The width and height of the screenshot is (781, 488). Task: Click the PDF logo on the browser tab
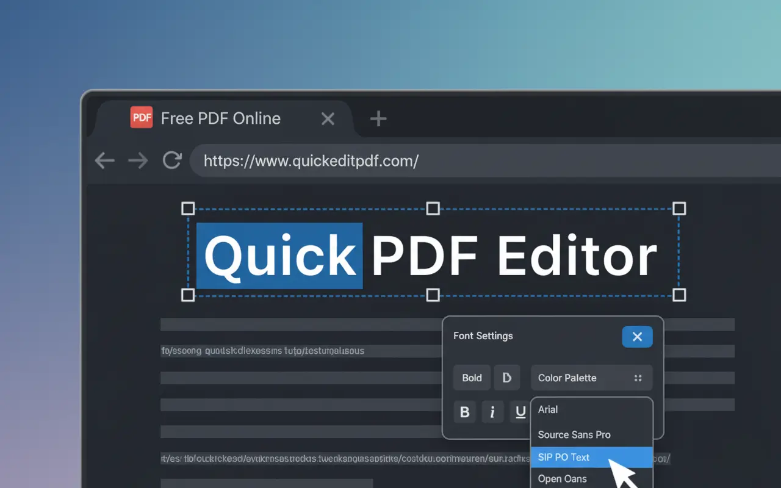pos(141,117)
